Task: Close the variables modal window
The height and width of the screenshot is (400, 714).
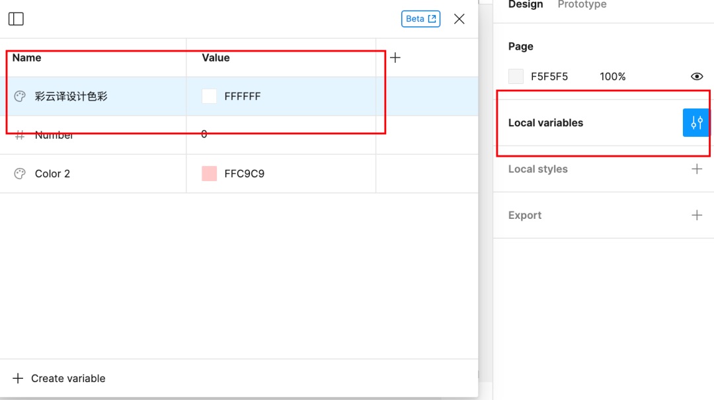Action: pyautogui.click(x=459, y=19)
